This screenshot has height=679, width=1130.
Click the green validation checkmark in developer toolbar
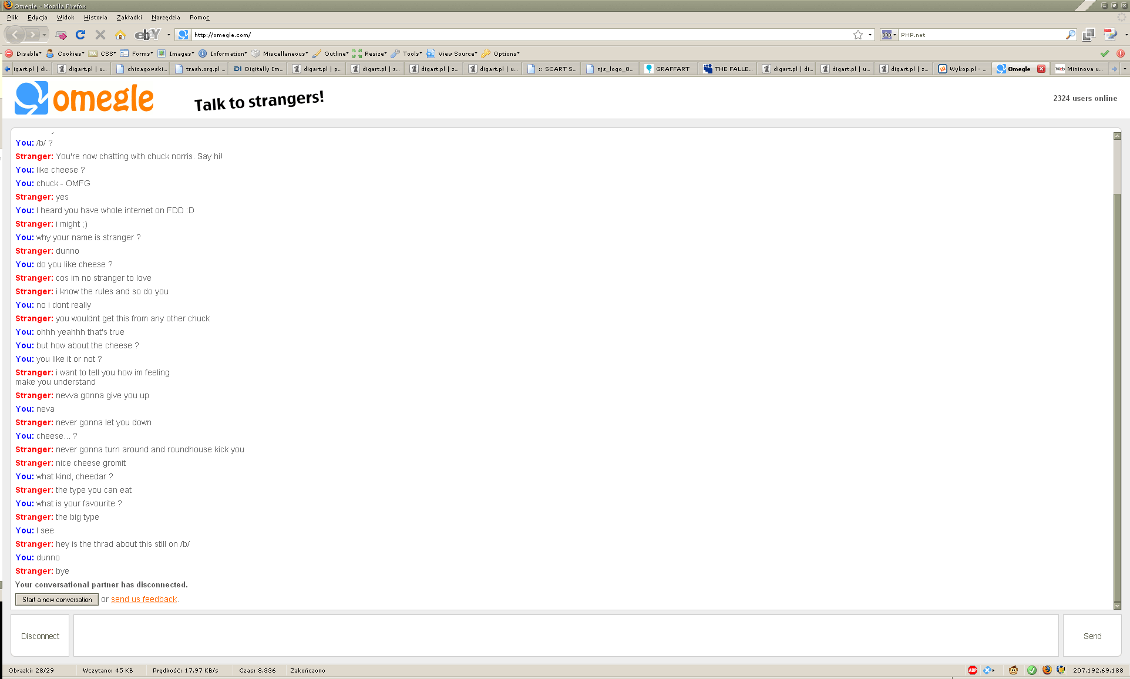point(1105,53)
